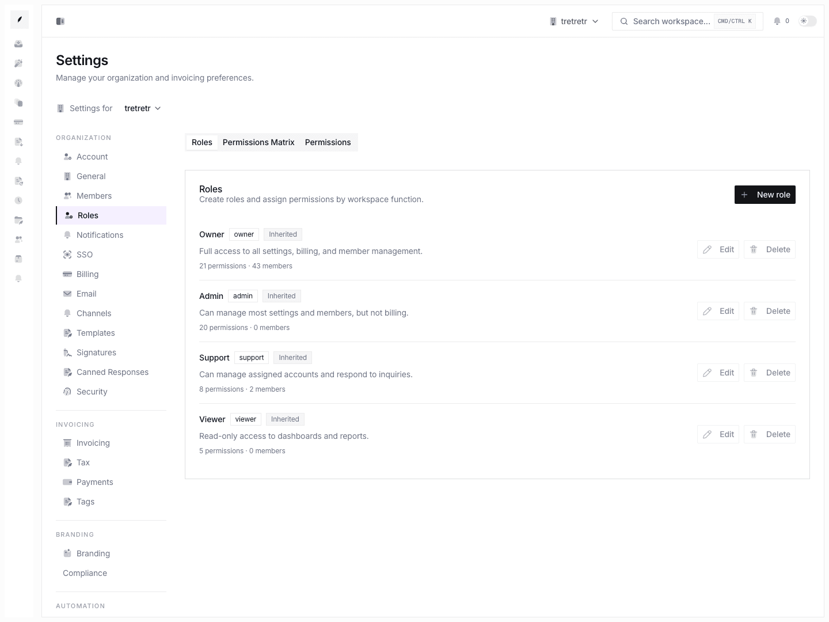829x622 pixels.
Task: Click the New role button
Action: pos(765,195)
